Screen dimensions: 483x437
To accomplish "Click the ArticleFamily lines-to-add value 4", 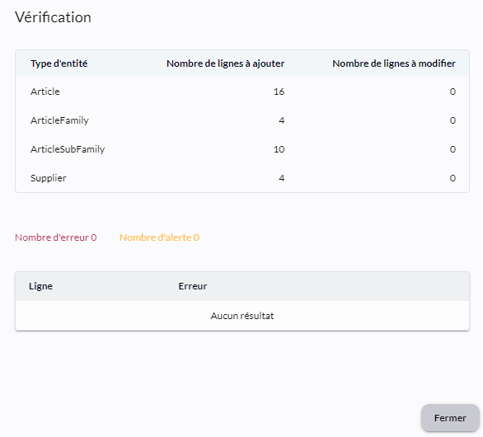I will pos(282,120).
